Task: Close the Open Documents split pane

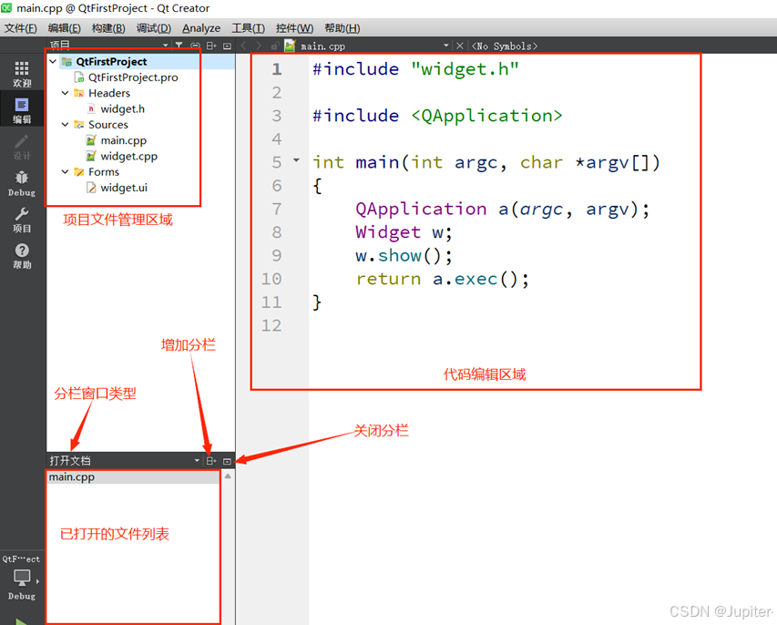Action: pos(227,461)
